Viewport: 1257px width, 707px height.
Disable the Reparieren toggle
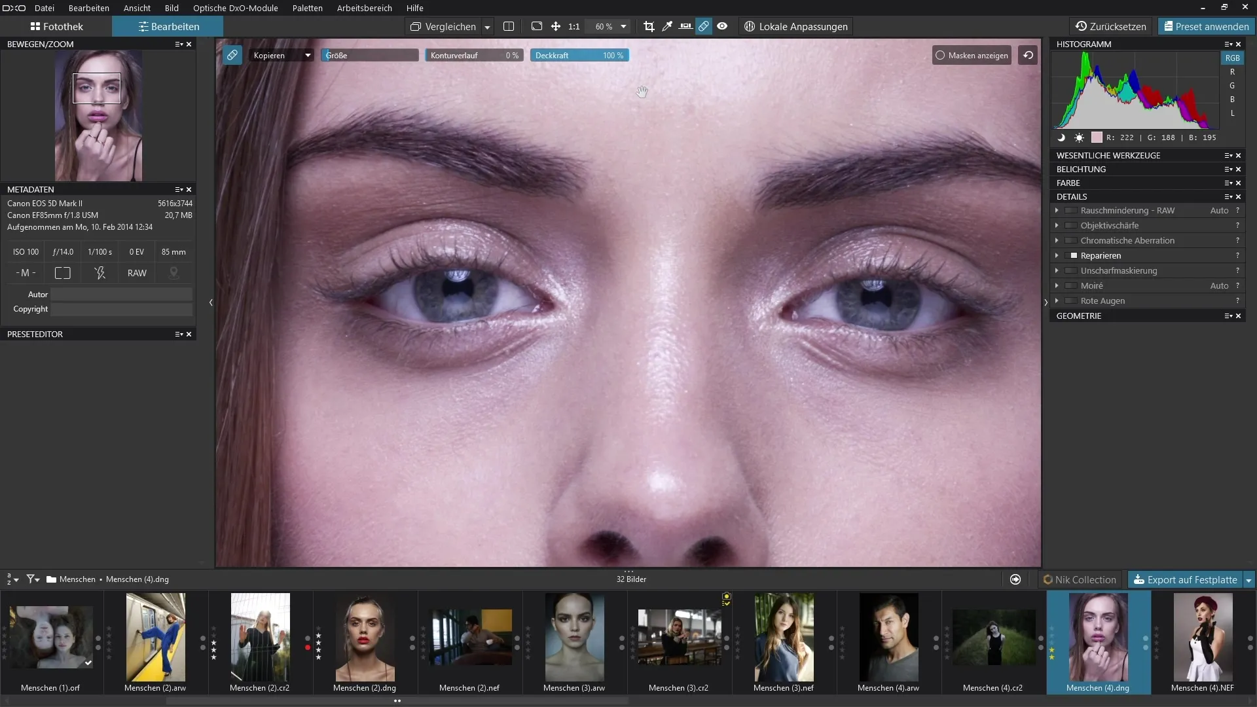point(1071,256)
